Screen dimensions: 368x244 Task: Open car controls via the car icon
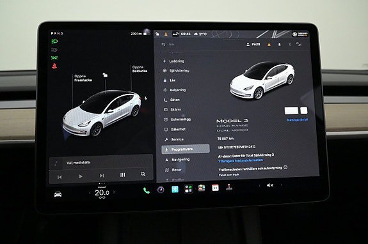point(58,194)
